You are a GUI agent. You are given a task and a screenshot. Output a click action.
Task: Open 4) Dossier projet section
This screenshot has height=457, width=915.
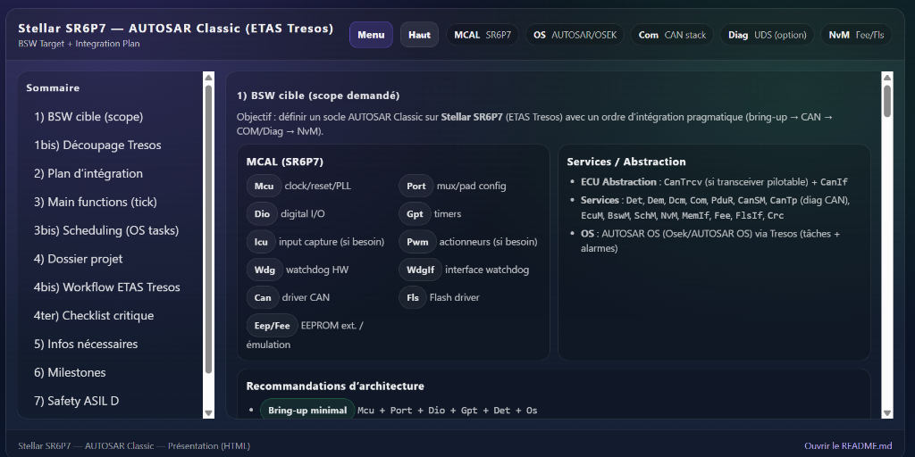(79, 259)
